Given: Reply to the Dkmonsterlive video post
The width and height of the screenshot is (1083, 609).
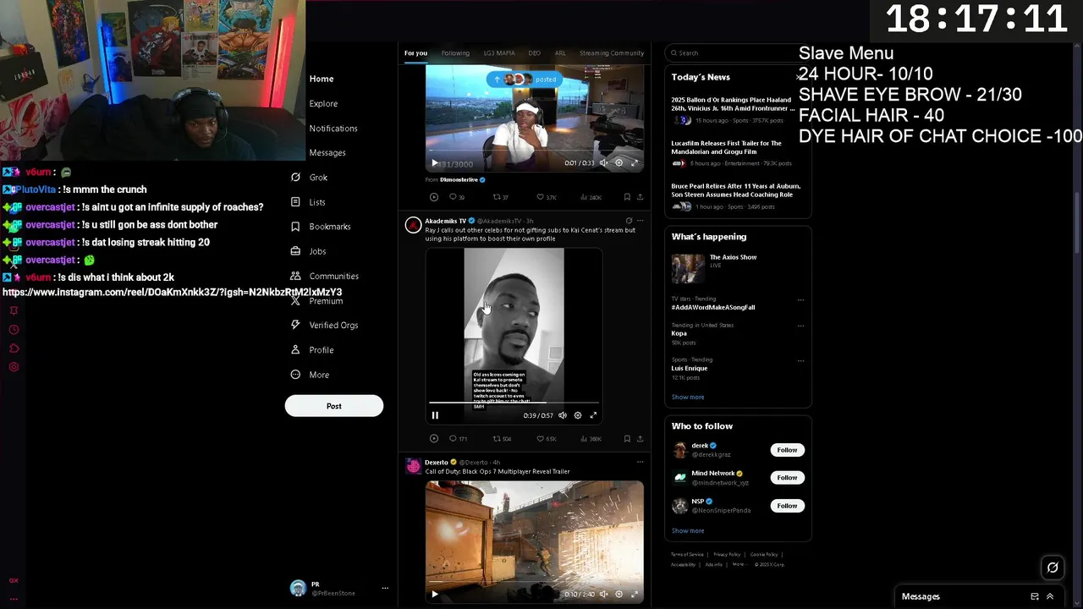Looking at the screenshot, I should tap(457, 197).
